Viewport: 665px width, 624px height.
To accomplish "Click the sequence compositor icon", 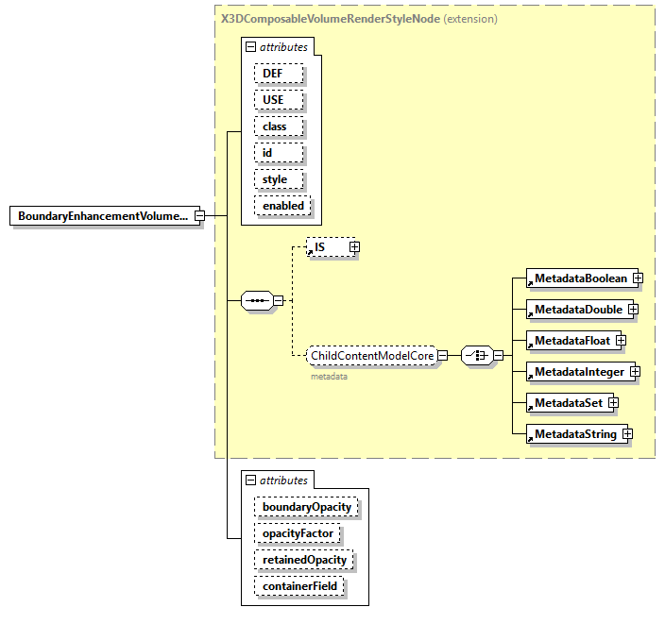I will pos(256,301).
